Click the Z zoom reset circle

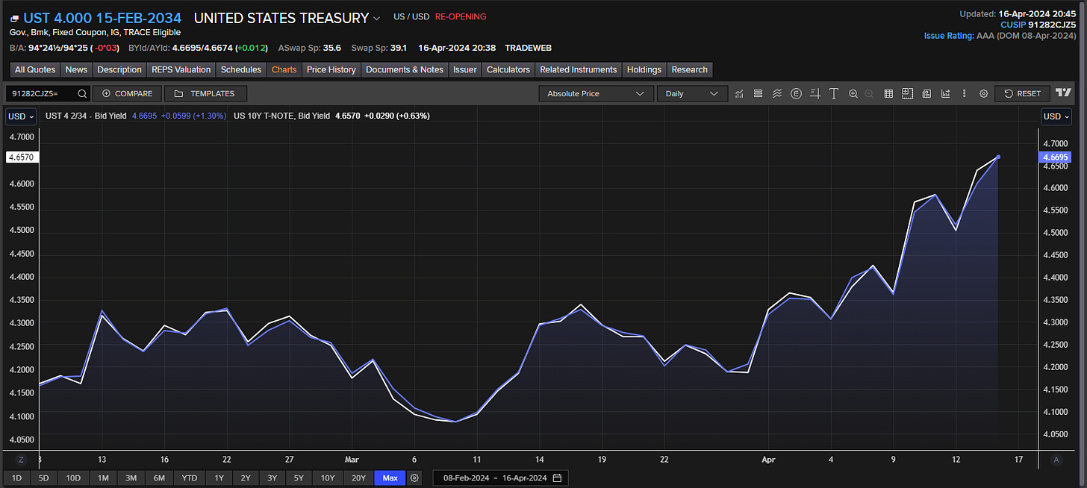point(21,460)
